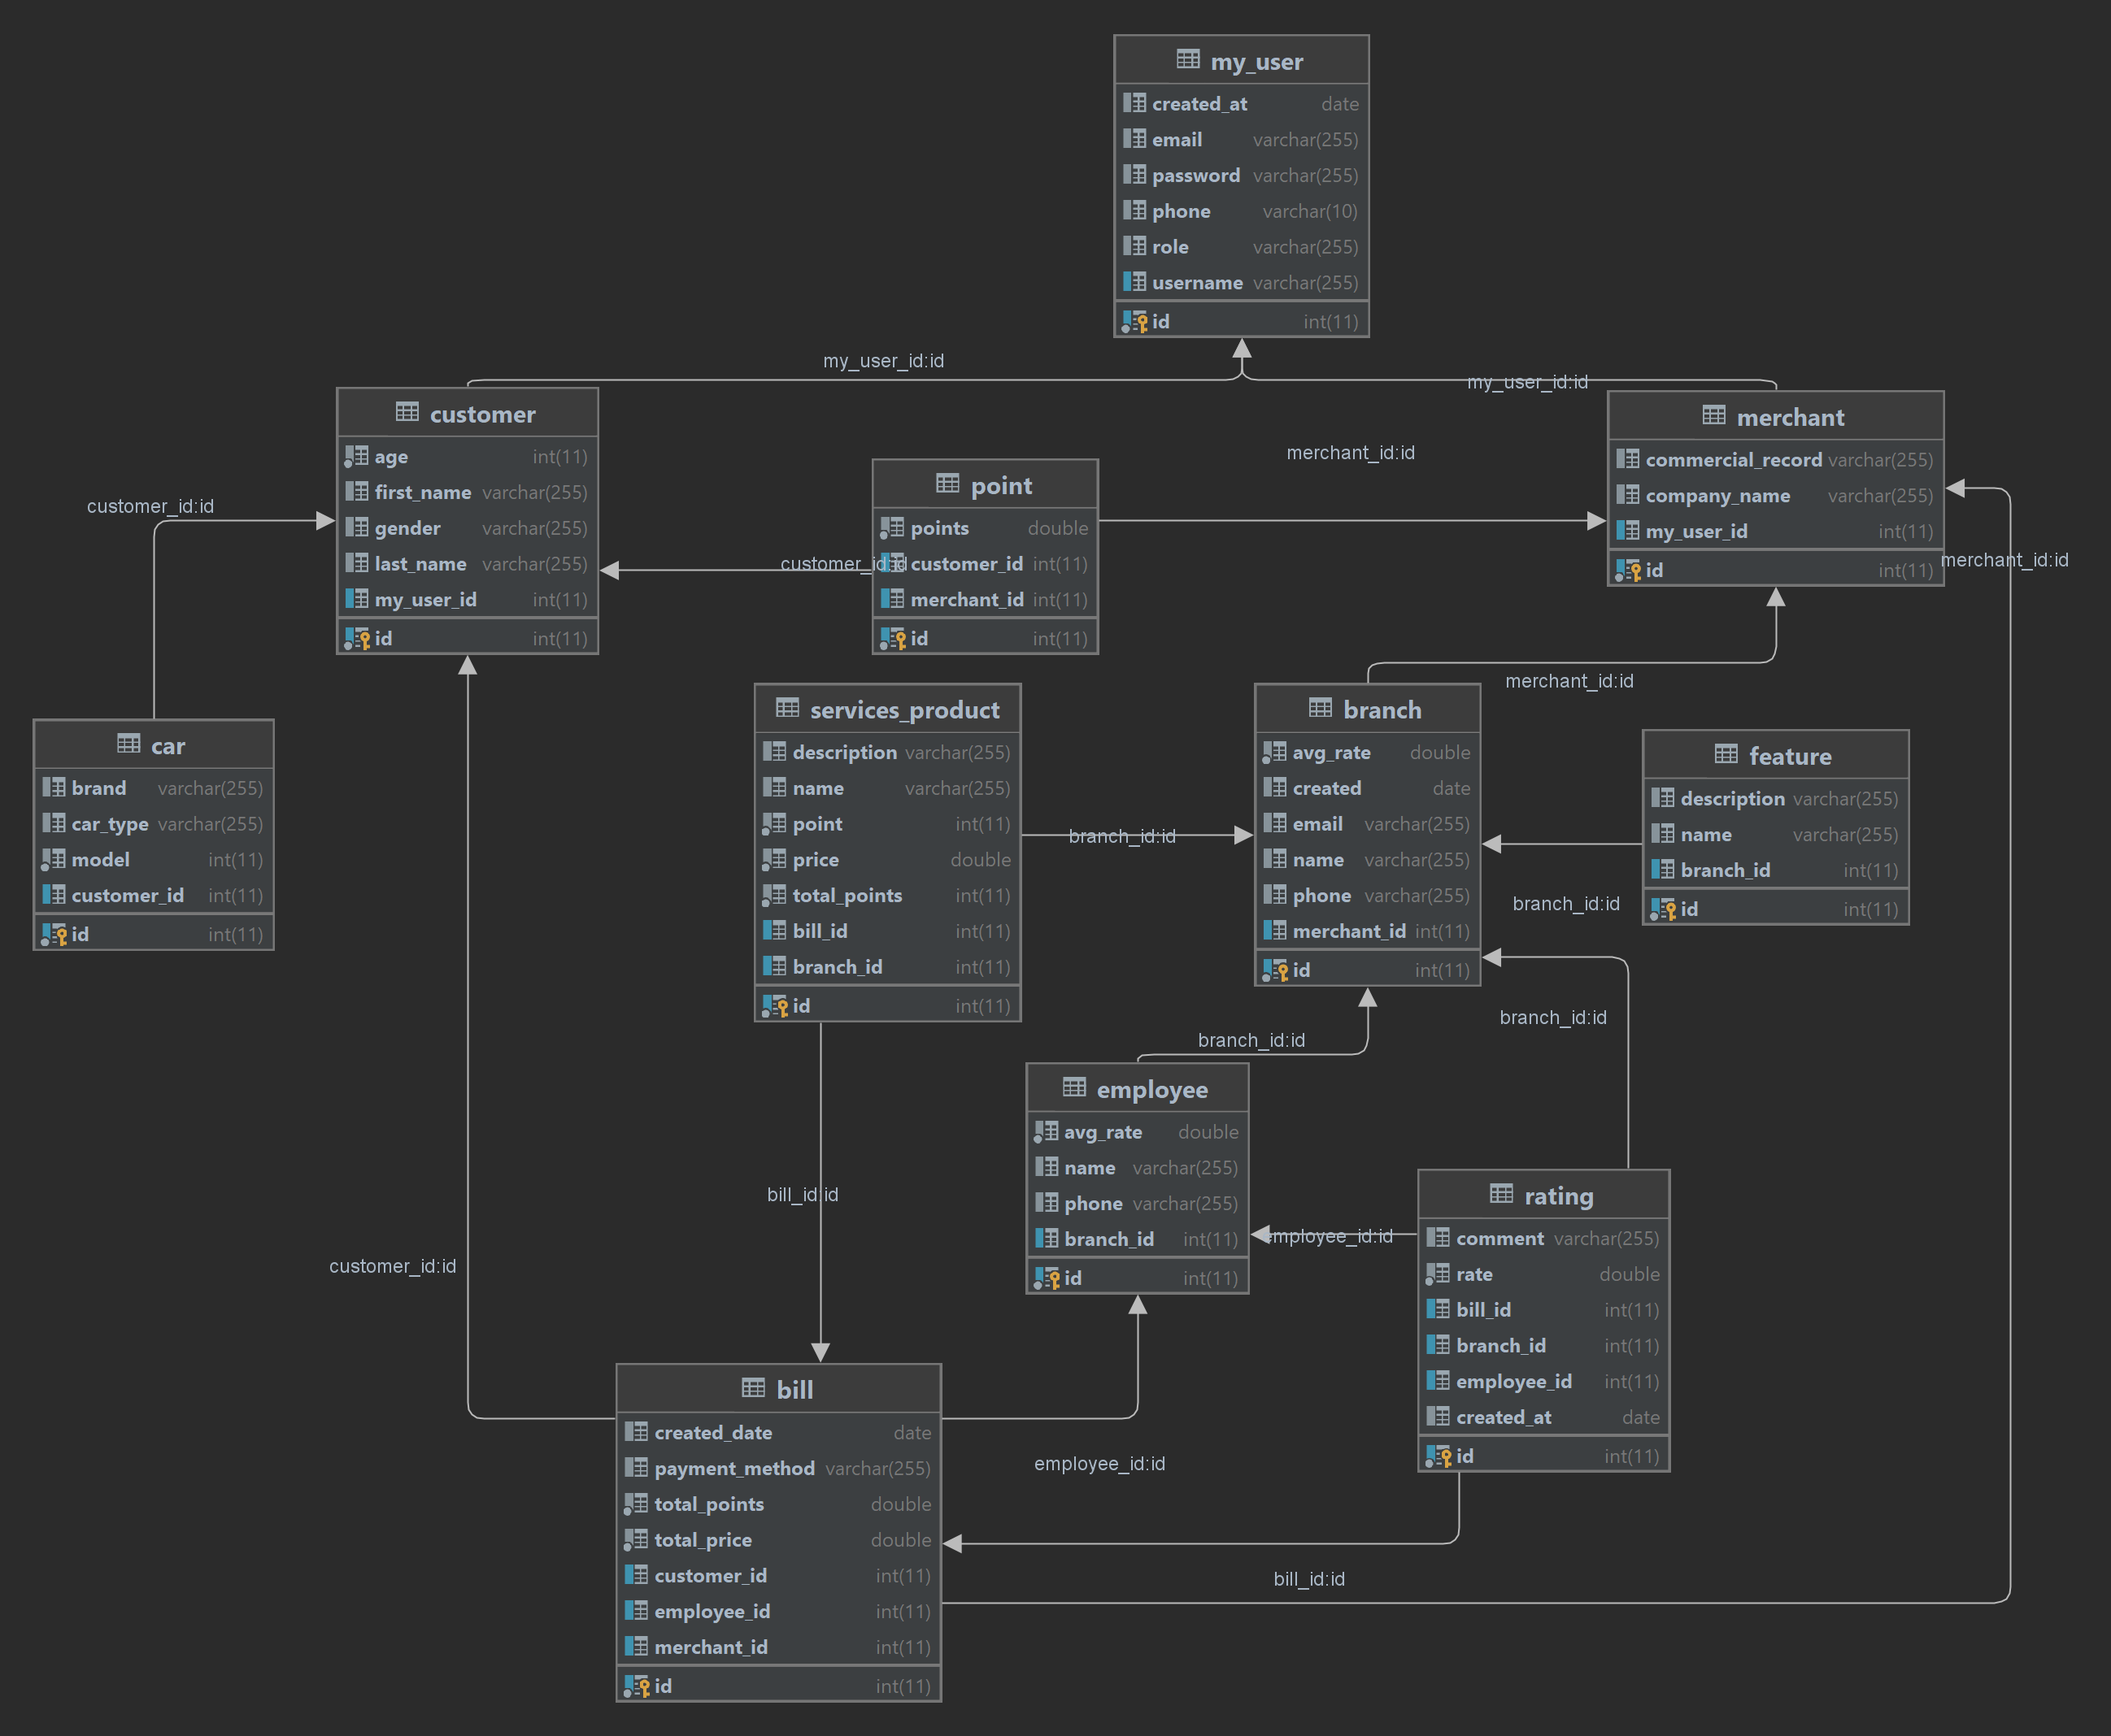Click the bill_id:id relationship label near rating
Viewport: 2111px width, 1736px height.
click(x=1308, y=1579)
